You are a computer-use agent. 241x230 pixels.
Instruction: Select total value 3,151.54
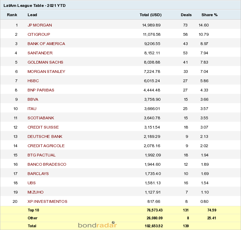click(152, 127)
